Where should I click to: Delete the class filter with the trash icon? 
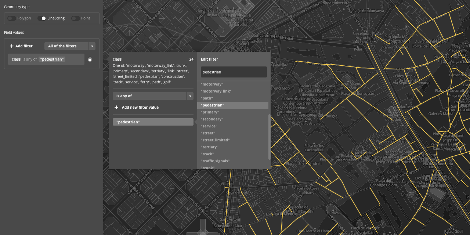(90, 59)
